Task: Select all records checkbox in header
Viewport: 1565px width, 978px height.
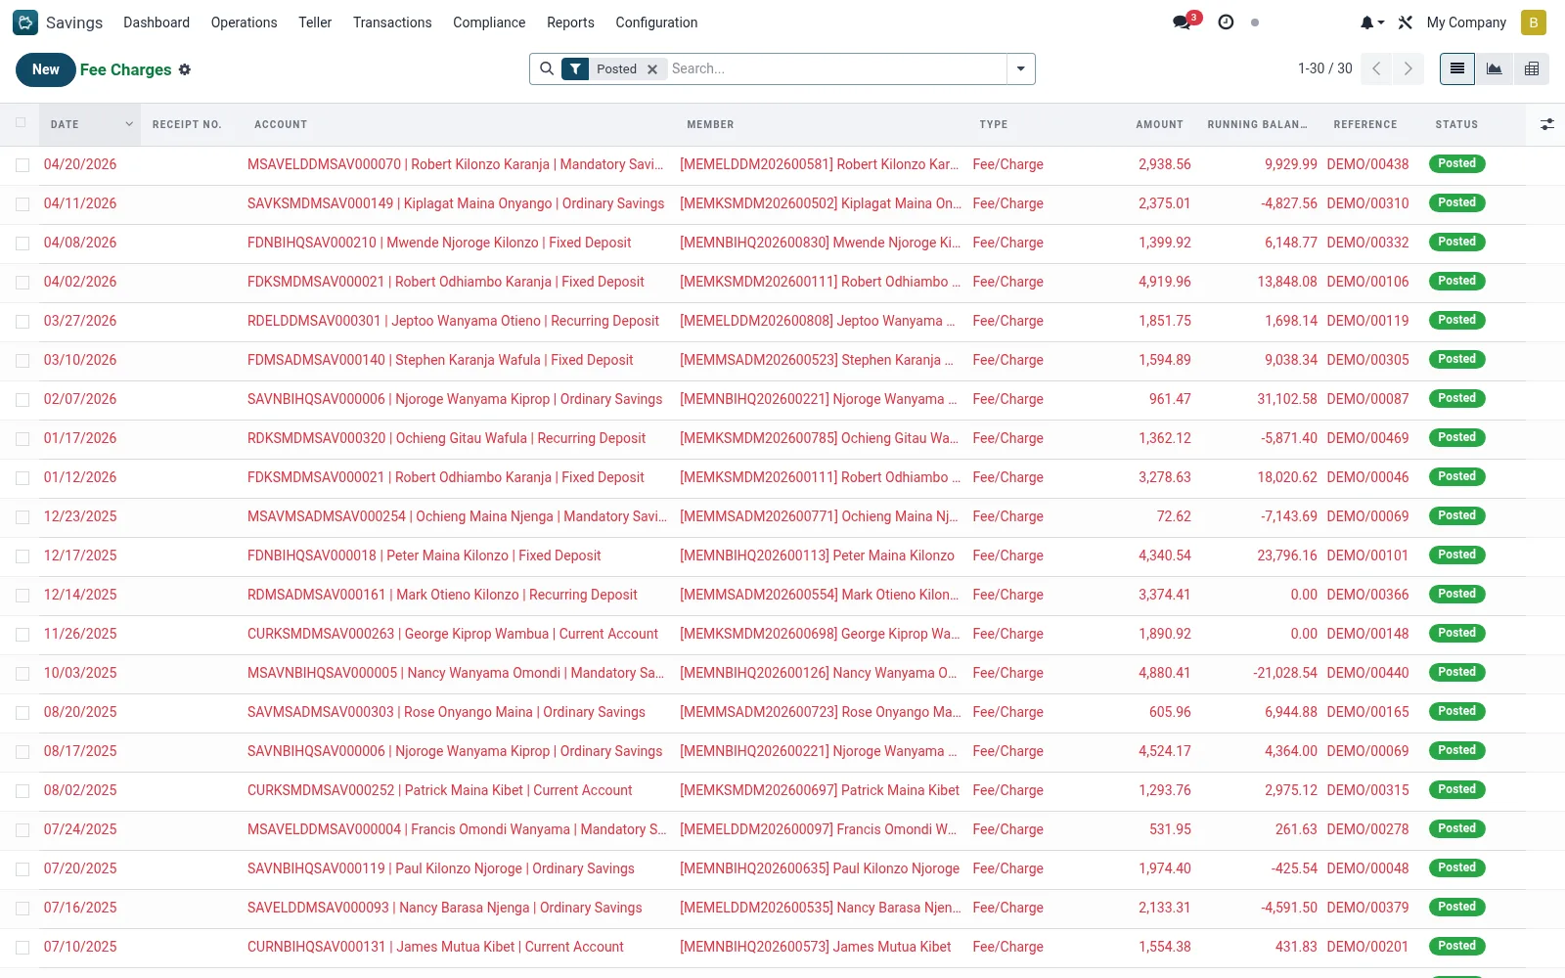Action: click(x=22, y=123)
